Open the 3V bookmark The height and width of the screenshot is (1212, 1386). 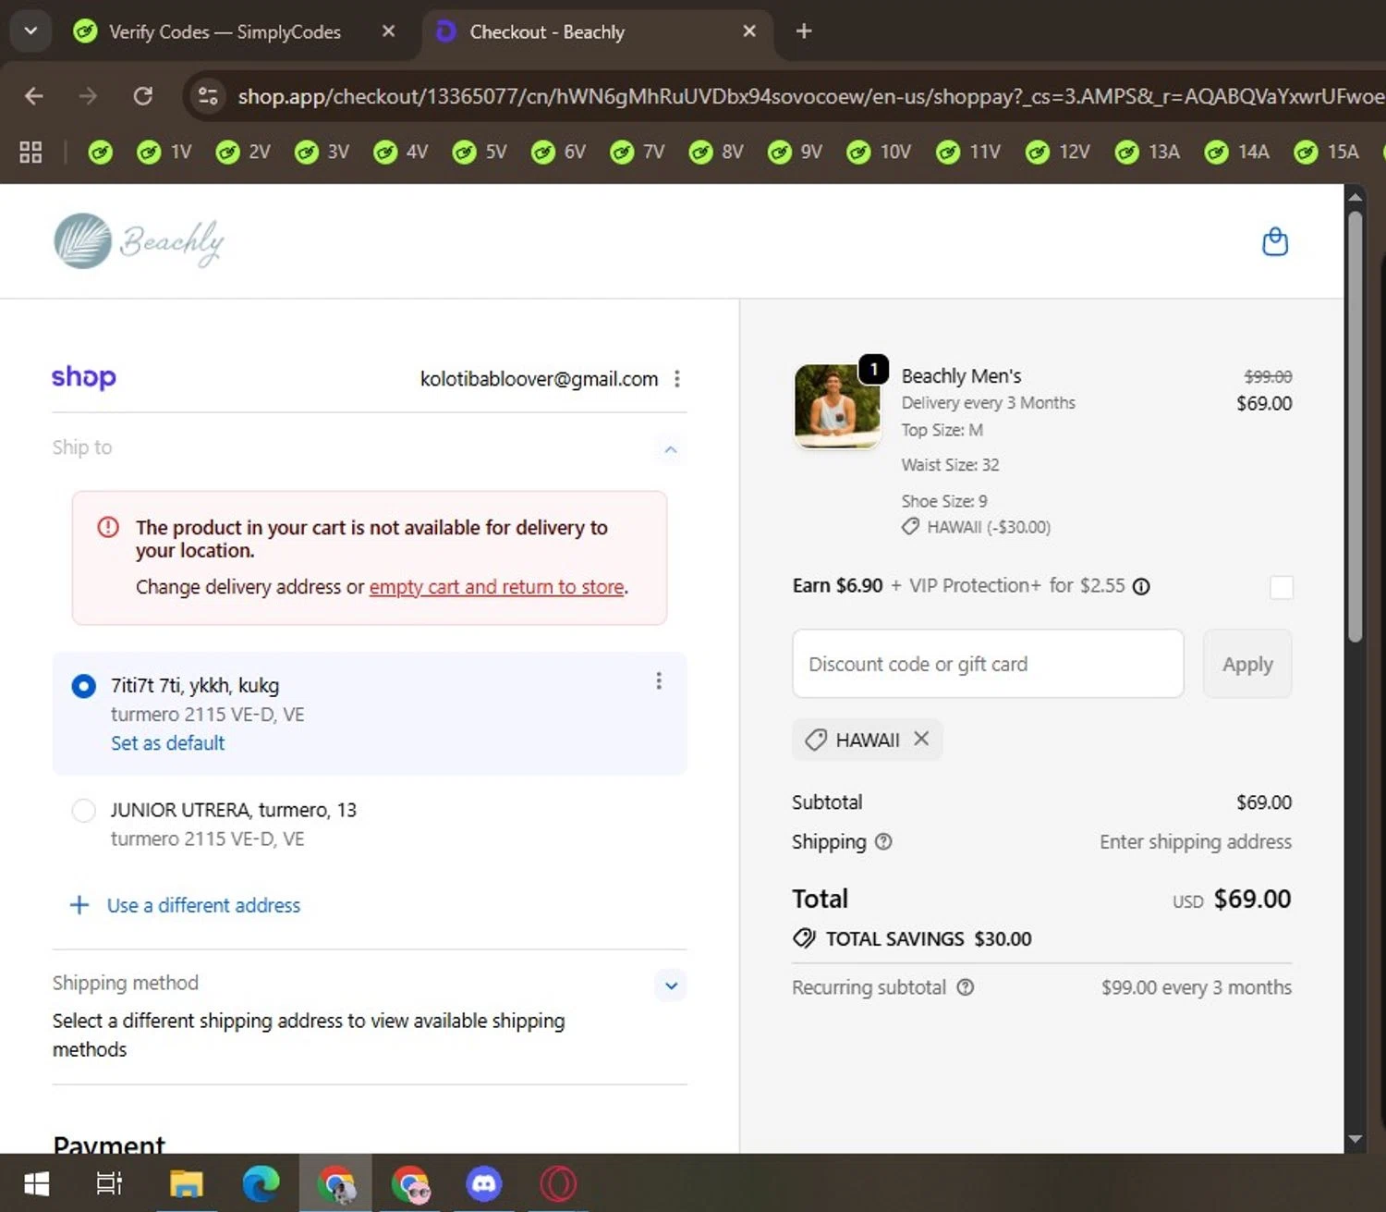[x=322, y=152]
